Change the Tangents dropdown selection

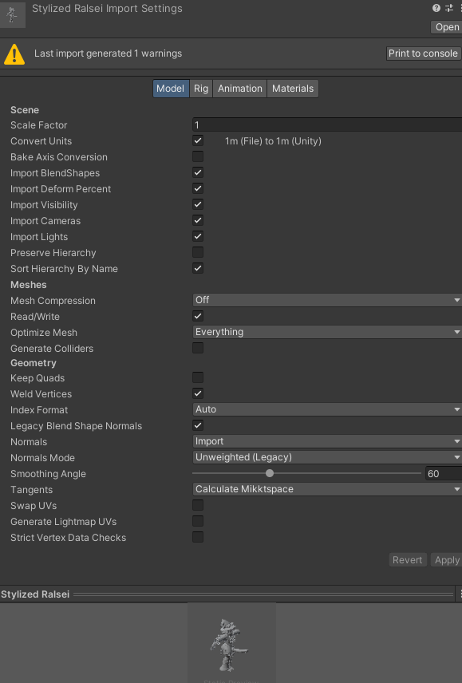(327, 489)
